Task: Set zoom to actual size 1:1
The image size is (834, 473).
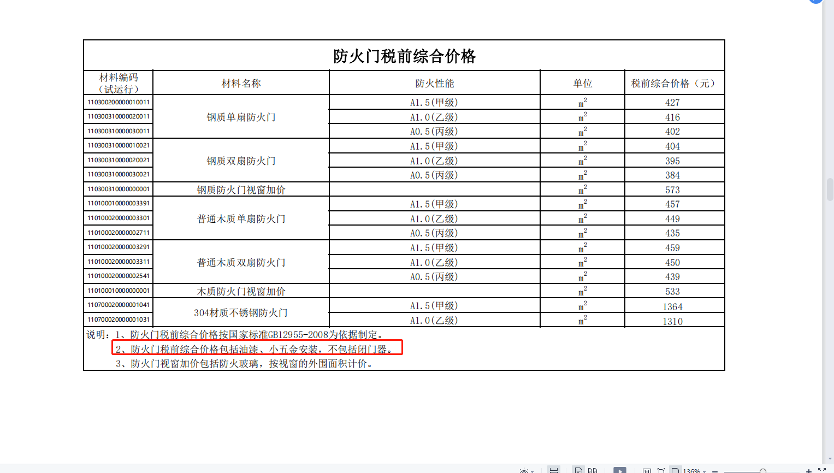Action: [647, 471]
